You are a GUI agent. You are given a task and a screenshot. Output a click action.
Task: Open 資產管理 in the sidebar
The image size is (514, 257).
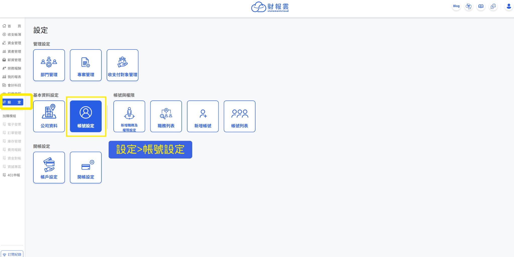point(12,52)
